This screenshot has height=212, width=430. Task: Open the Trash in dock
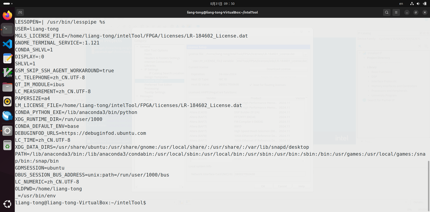7,146
